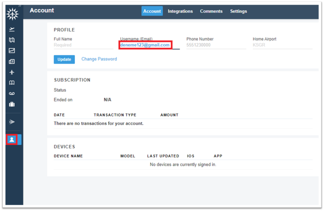The image size is (324, 211).
Task: Click the DEVICE NAME column header
Action: 68,156
